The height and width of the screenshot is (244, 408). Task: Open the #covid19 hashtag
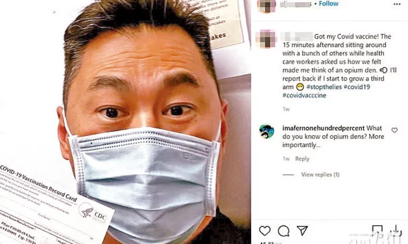tap(357, 87)
